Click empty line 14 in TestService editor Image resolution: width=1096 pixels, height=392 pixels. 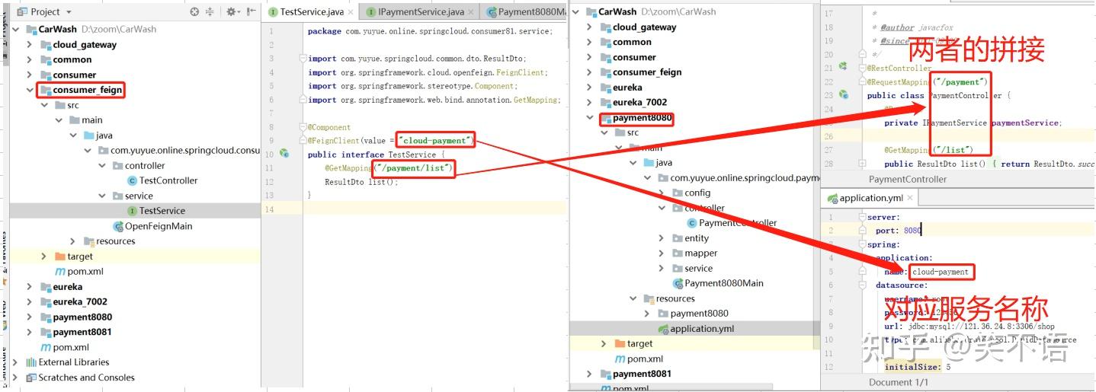point(434,209)
